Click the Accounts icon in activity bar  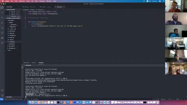(2, 90)
